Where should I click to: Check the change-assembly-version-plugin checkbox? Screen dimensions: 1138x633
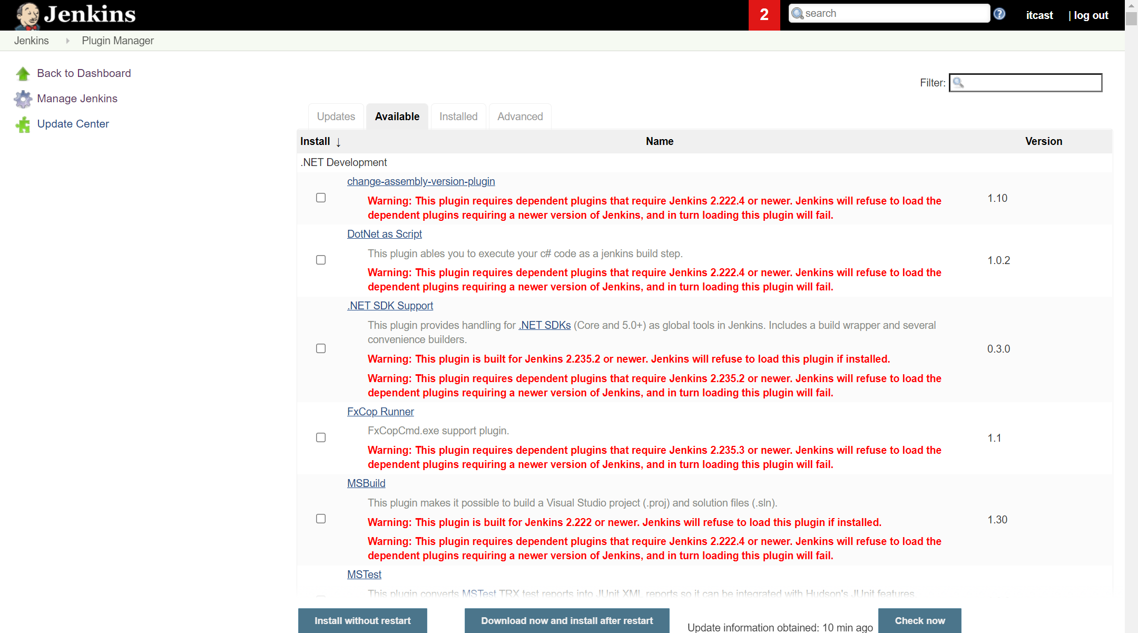[x=321, y=198]
